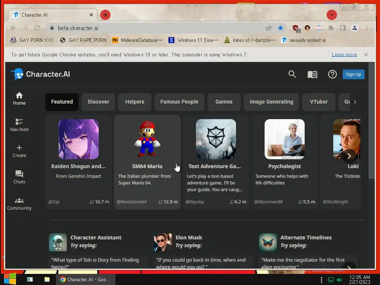
Task: Click the Character Assistant avatar
Action: pos(58,242)
